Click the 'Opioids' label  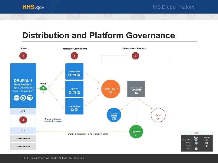[x=74, y=89]
